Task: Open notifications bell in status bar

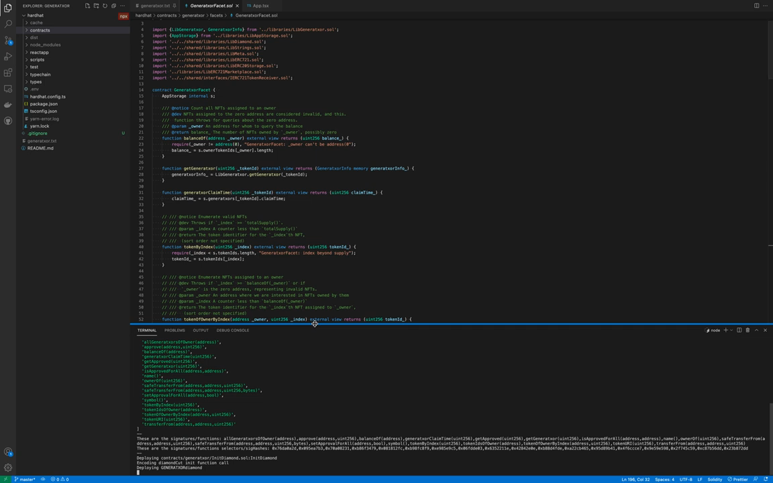Action: (x=765, y=479)
